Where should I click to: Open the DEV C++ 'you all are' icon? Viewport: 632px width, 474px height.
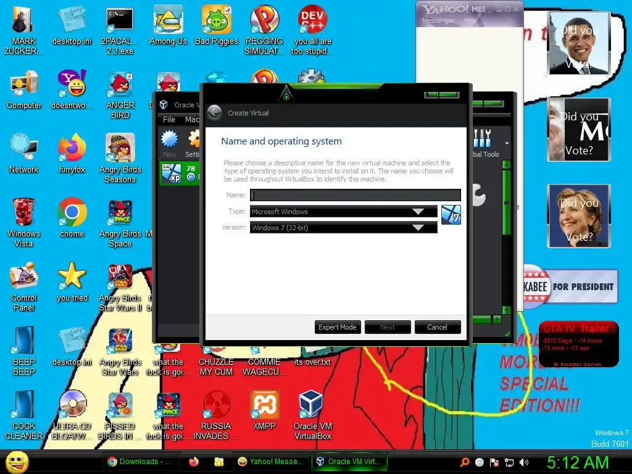pos(313,31)
